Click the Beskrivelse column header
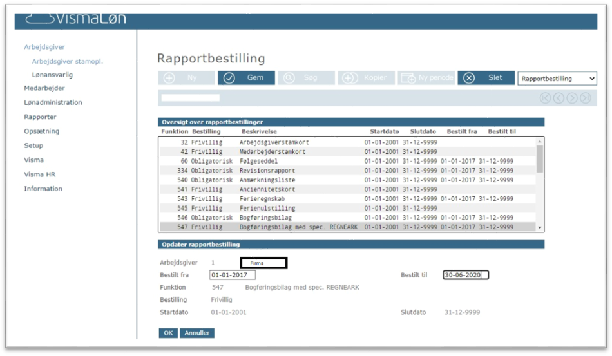Screen dimensions: 612x356 (x=259, y=131)
